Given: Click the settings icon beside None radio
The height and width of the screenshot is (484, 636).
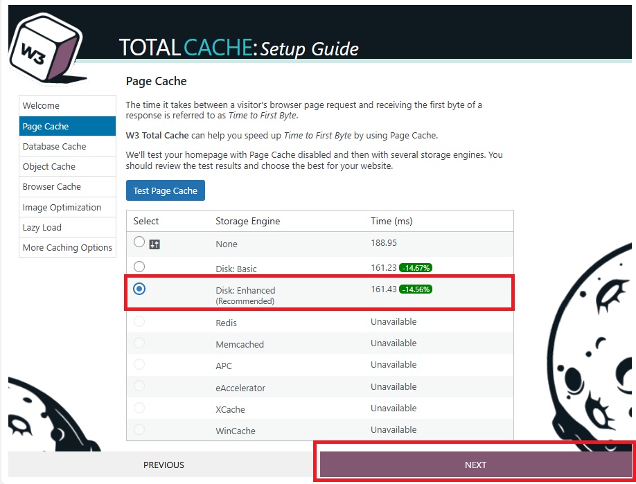Looking at the screenshot, I should (x=154, y=244).
